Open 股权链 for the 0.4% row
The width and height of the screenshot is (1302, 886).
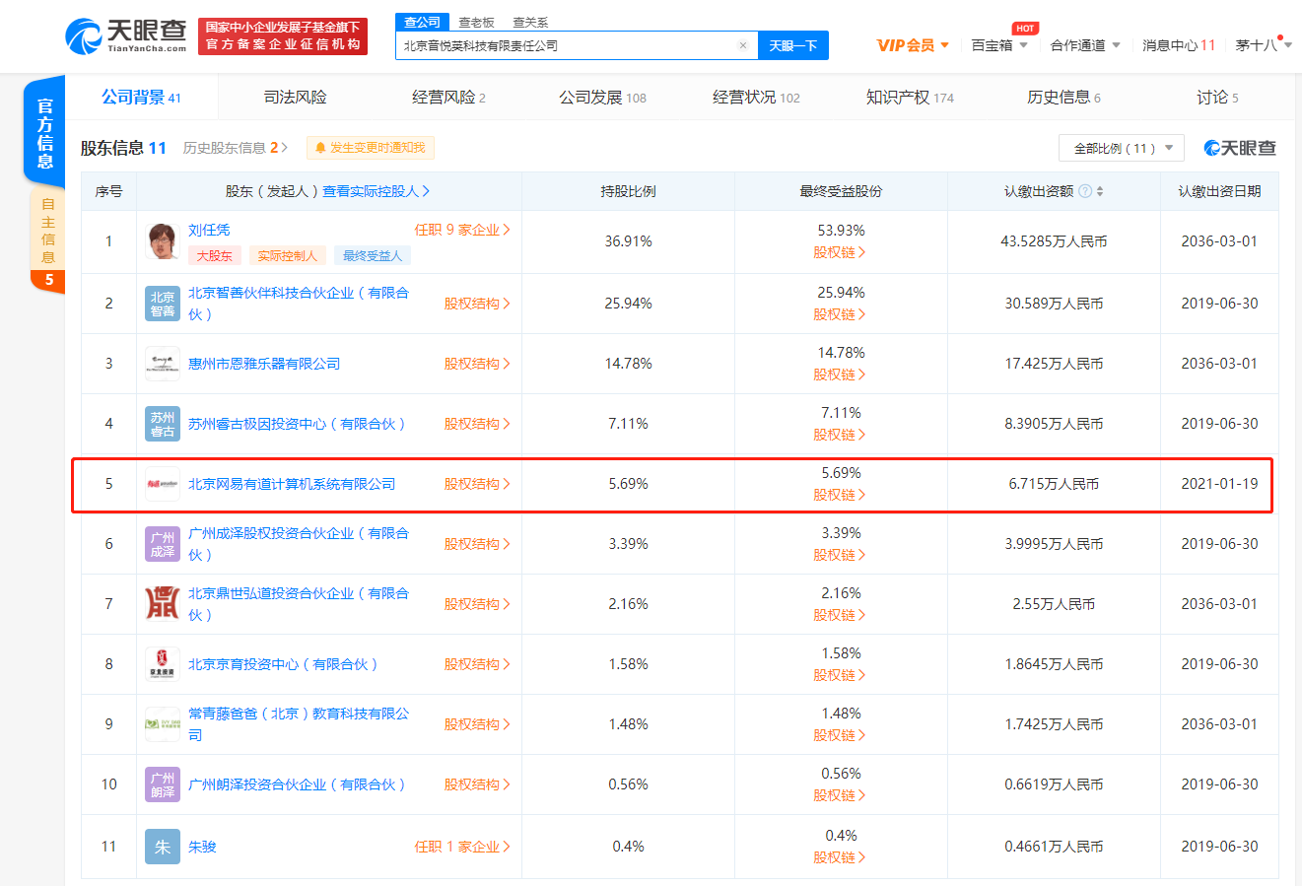pyautogui.click(x=840, y=857)
